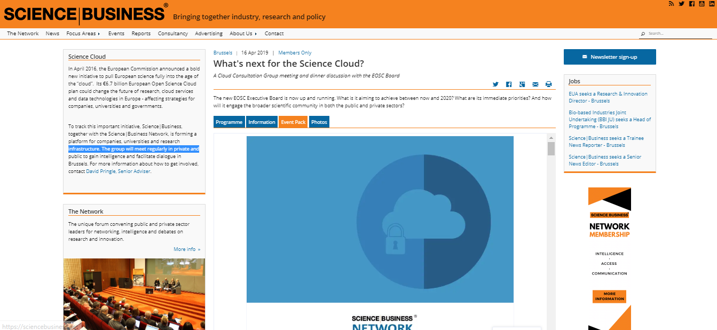Open the Trainee News Reporter job link

[606, 142]
